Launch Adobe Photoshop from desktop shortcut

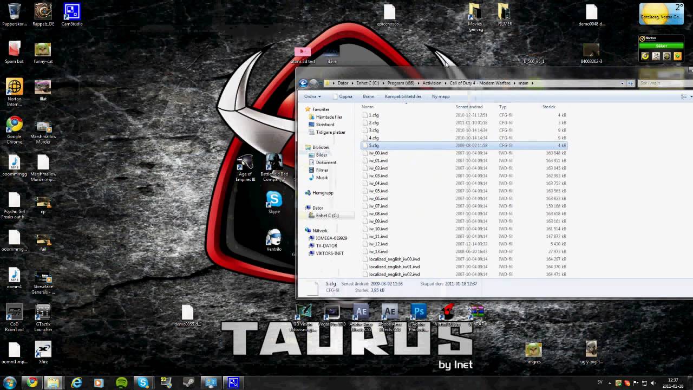418,316
